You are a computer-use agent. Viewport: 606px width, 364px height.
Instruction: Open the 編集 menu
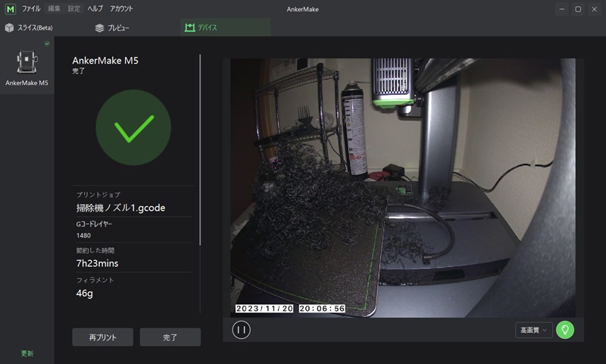tap(54, 8)
